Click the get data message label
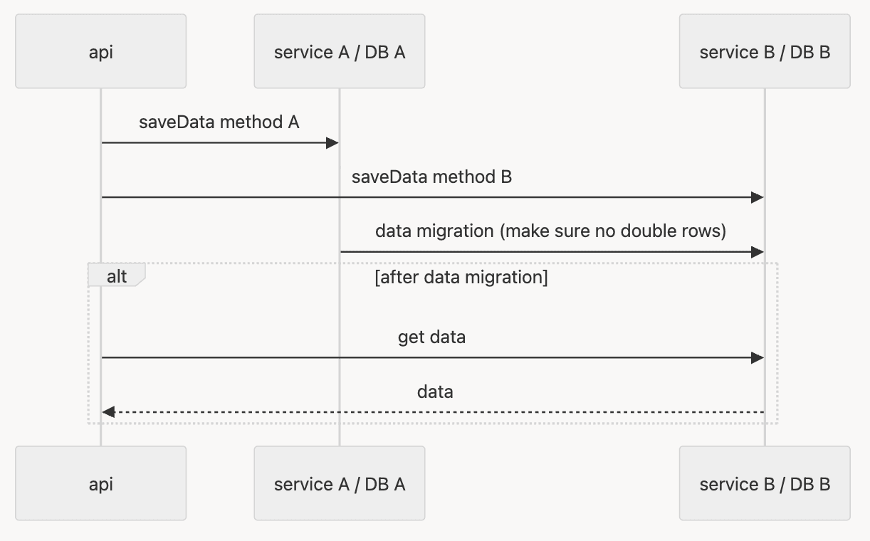 point(431,337)
